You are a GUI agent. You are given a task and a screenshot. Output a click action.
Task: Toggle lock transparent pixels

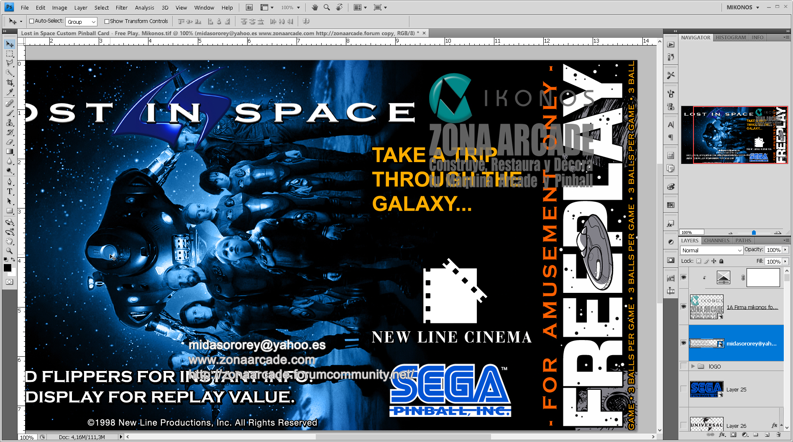[x=698, y=261]
